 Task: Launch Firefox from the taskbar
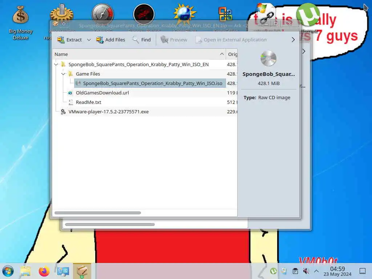tap(44, 271)
